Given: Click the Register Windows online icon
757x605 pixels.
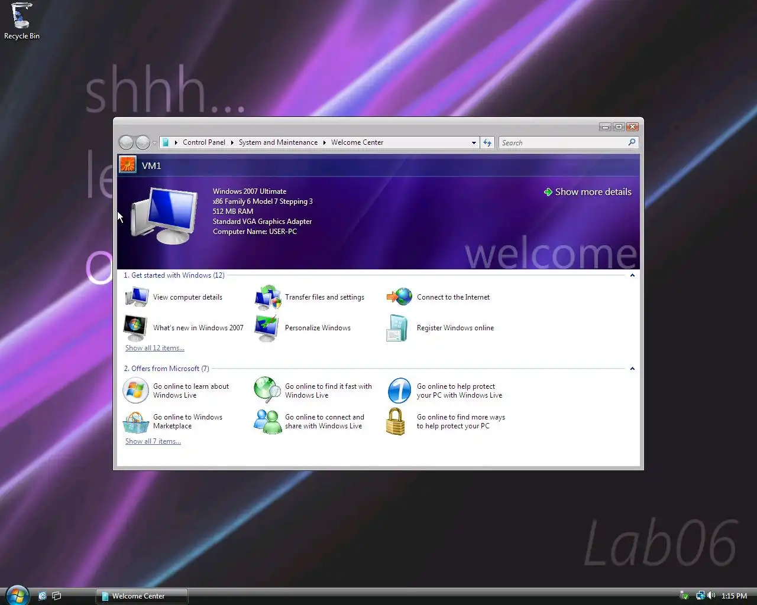Looking at the screenshot, I should [397, 328].
